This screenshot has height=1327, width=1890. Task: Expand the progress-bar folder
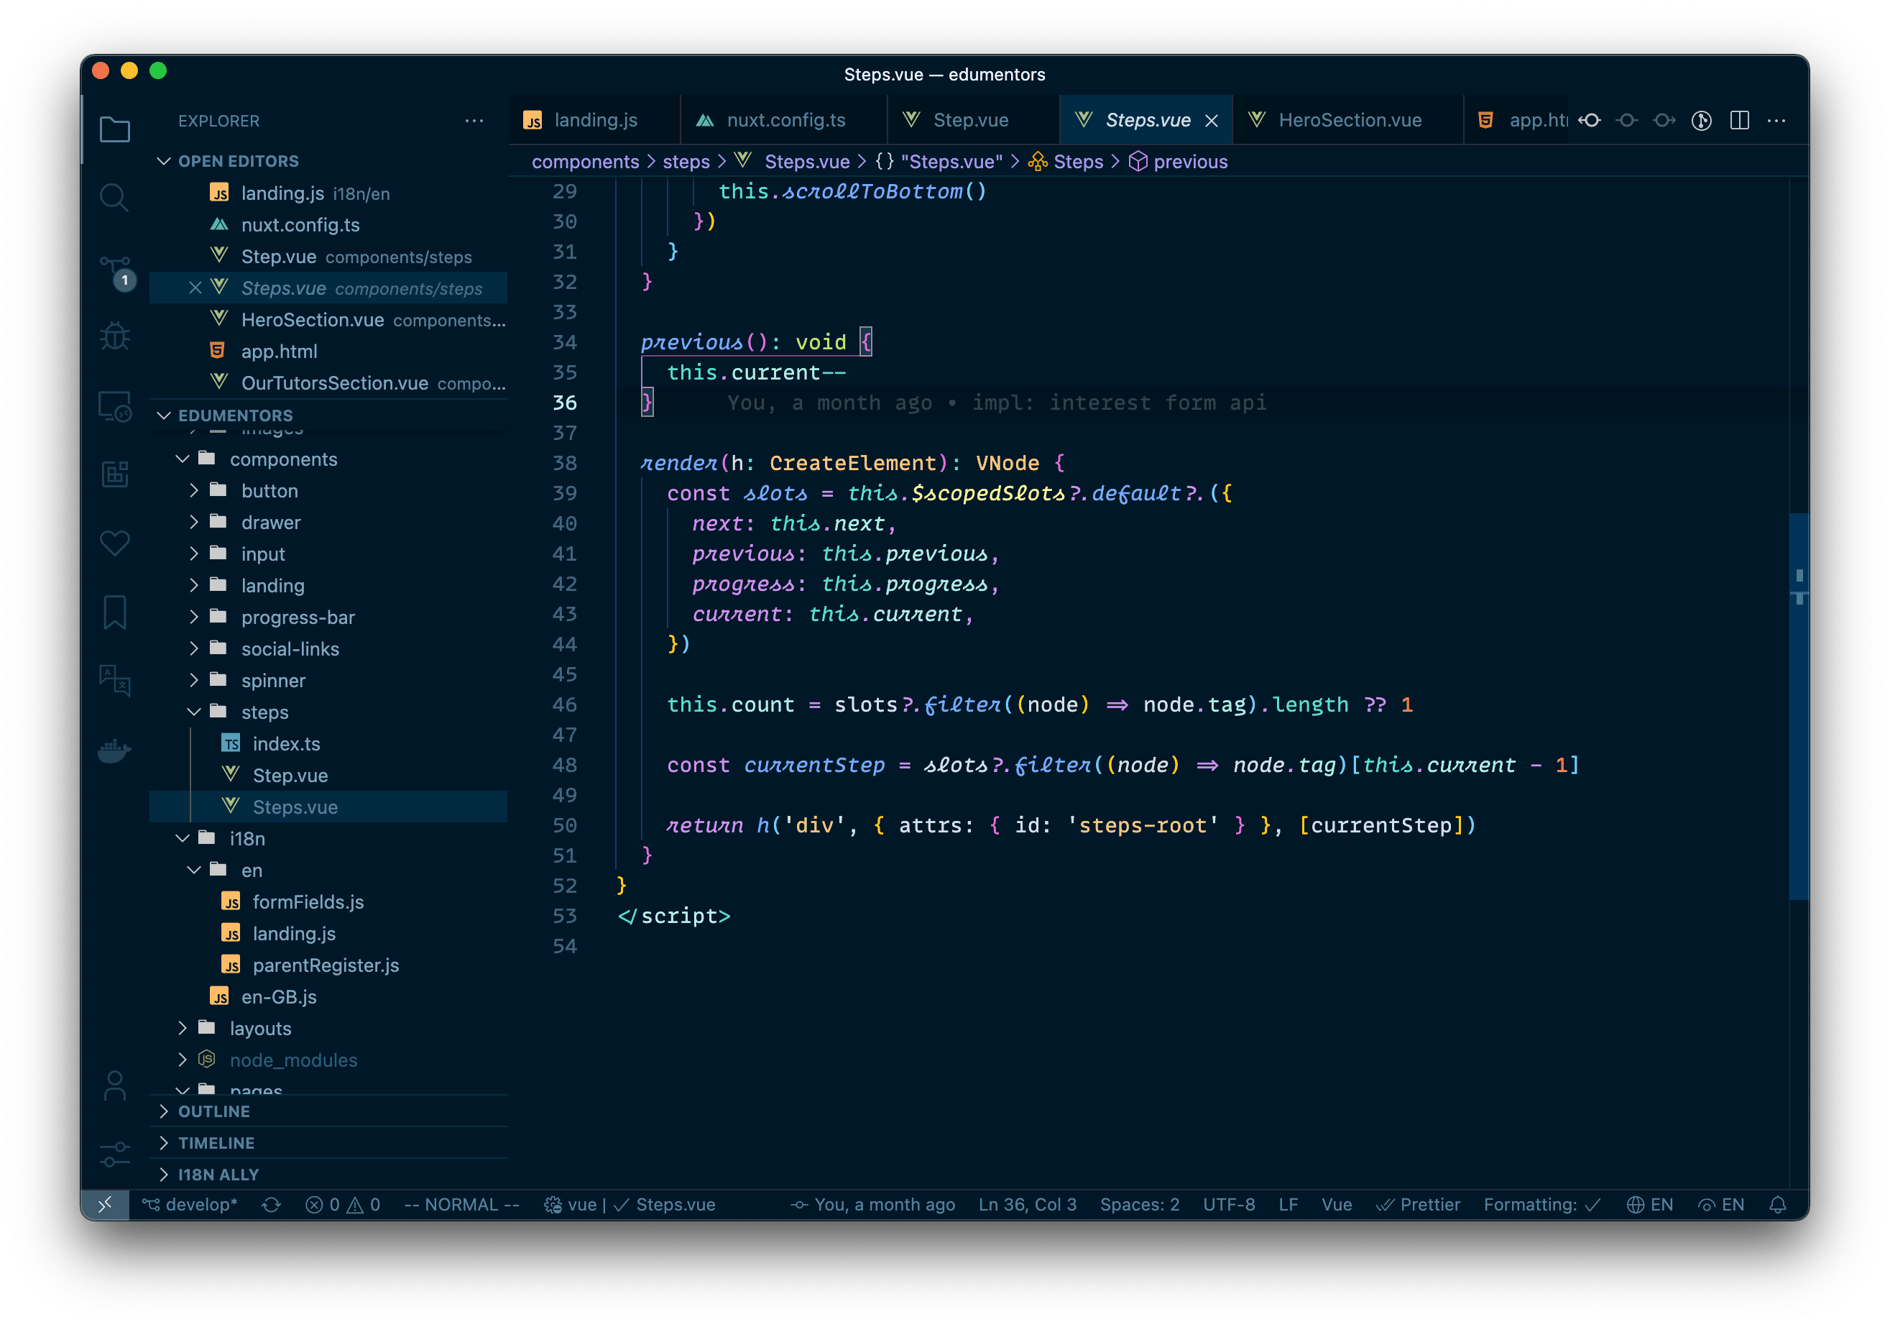(x=194, y=617)
